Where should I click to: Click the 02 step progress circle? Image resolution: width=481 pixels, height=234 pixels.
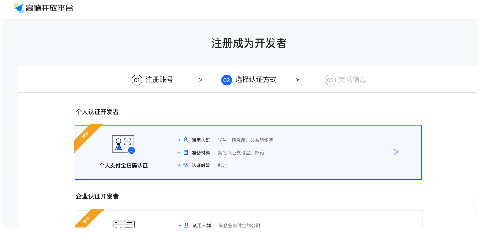[226, 80]
